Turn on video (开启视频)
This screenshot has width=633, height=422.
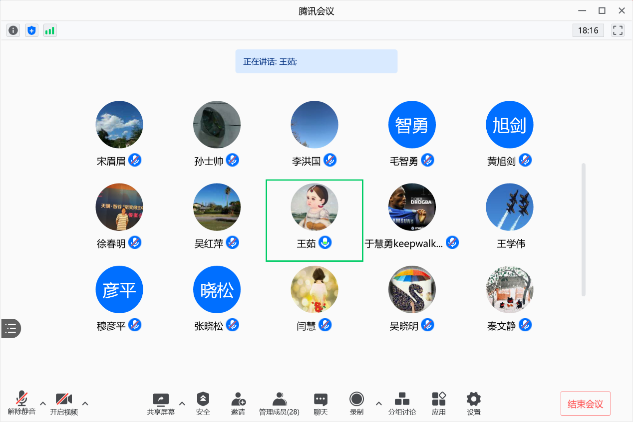click(64, 403)
